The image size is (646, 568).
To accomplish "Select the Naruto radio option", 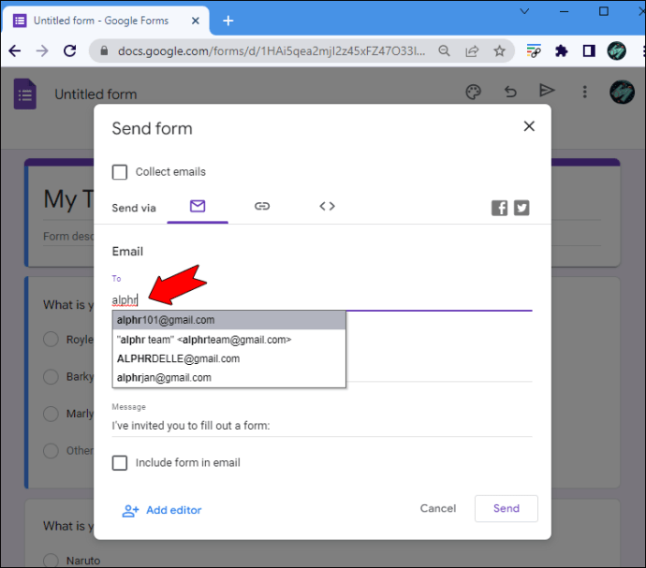I will 51,561.
